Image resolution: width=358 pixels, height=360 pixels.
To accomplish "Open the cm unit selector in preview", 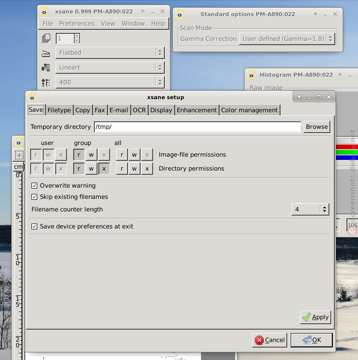I will click(x=18, y=167).
